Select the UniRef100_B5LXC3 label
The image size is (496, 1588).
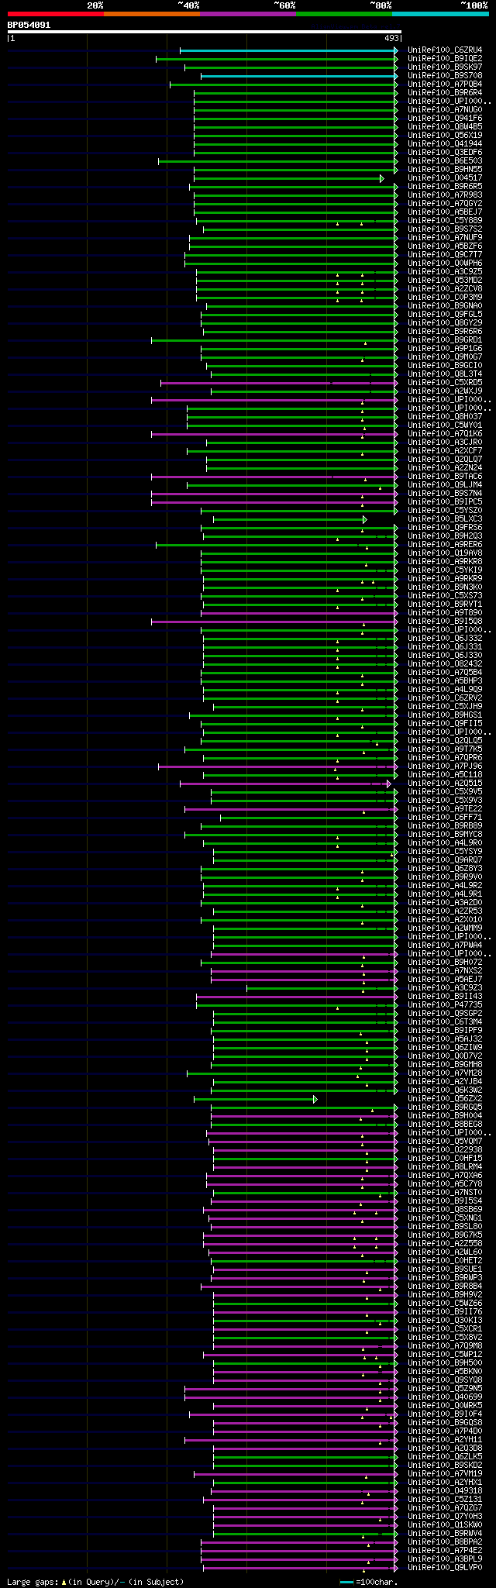445,519
